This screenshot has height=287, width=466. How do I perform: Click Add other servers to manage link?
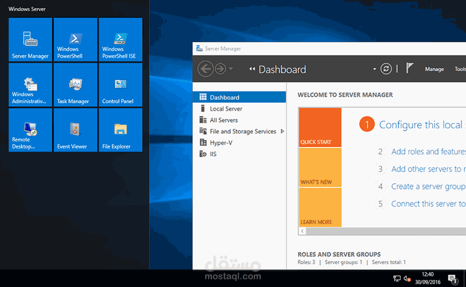coord(428,169)
